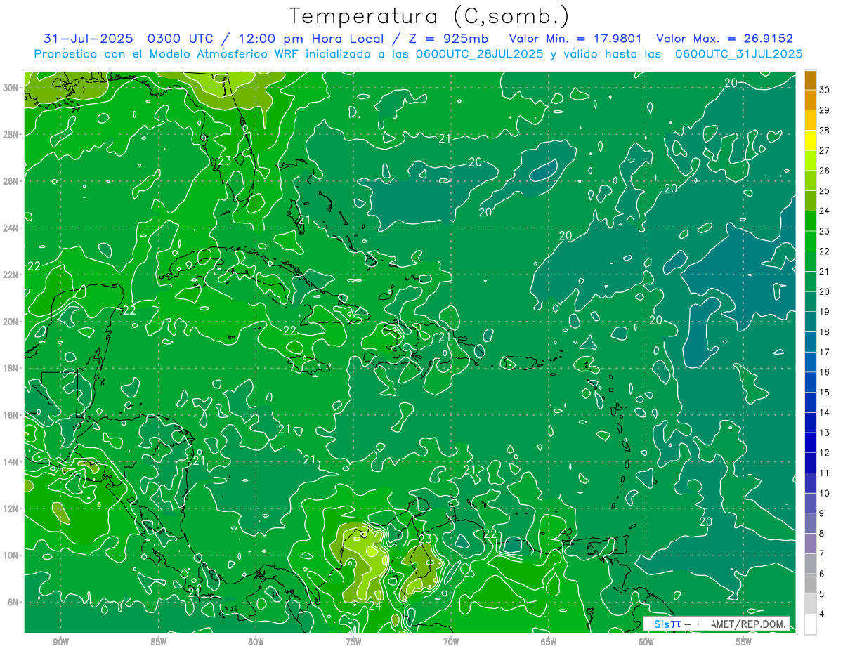Click the "24N" latitude axis label
843x651 pixels.
11,228
